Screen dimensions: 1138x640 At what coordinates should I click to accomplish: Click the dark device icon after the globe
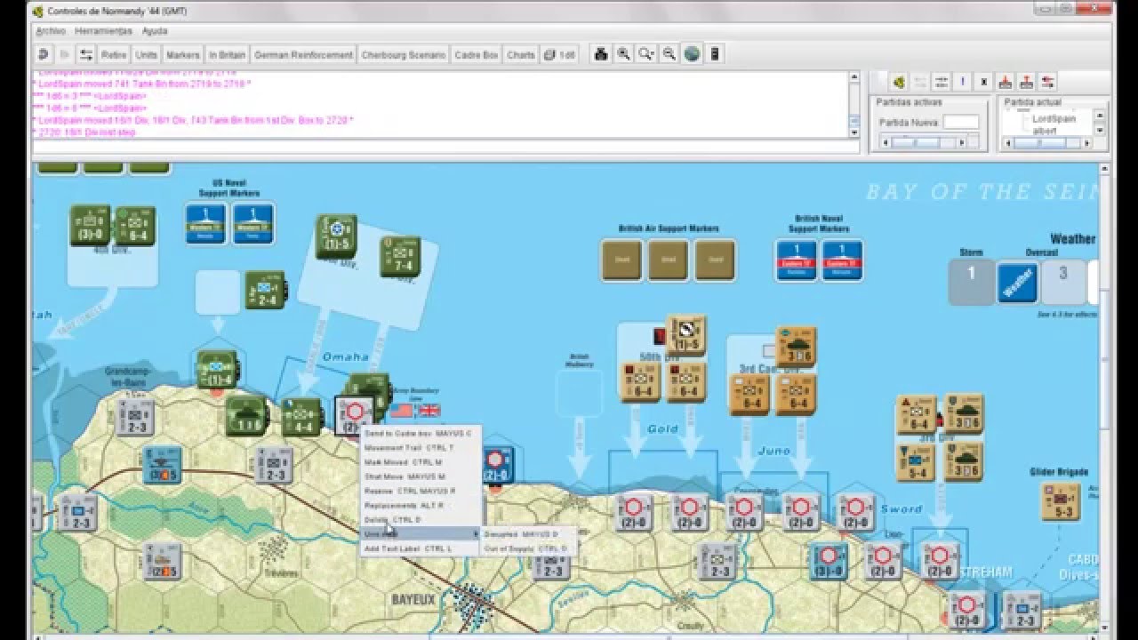tap(714, 54)
